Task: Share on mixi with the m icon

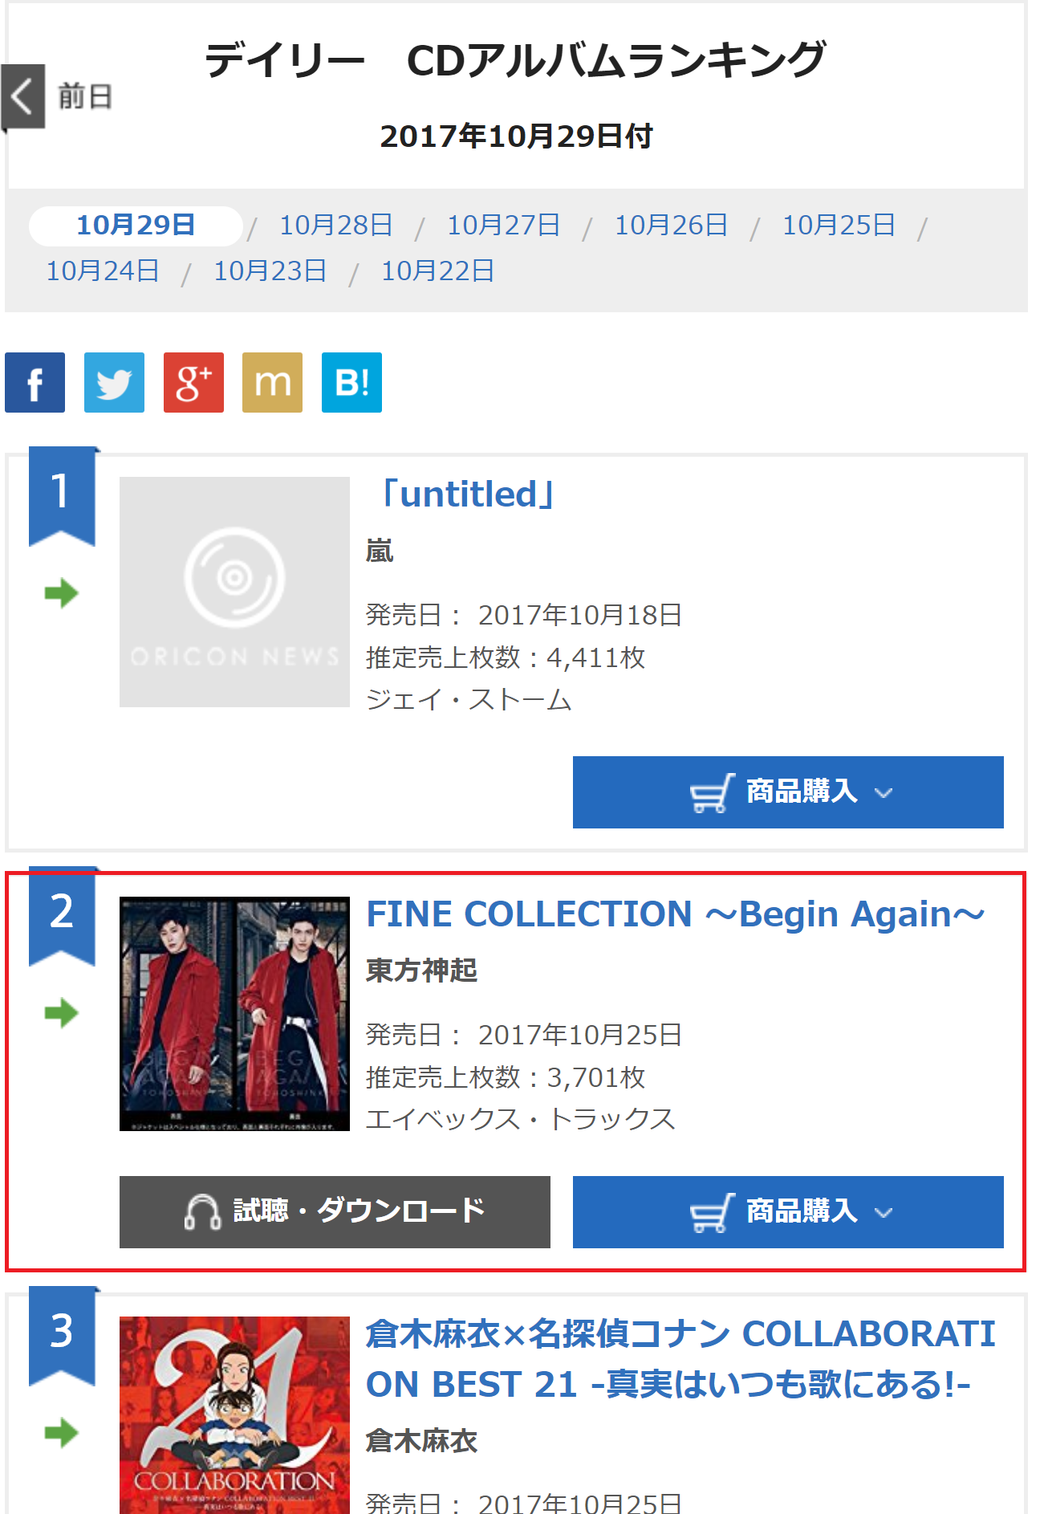Action: pos(272,382)
